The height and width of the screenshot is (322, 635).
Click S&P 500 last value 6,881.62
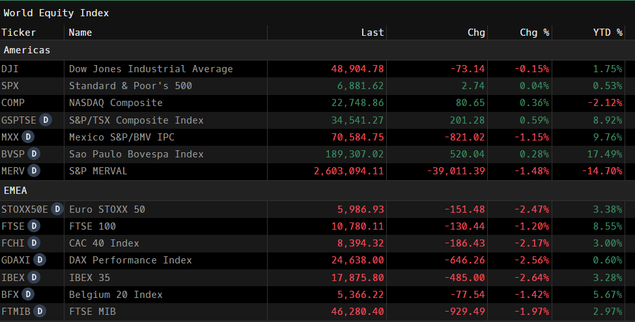[x=360, y=86]
